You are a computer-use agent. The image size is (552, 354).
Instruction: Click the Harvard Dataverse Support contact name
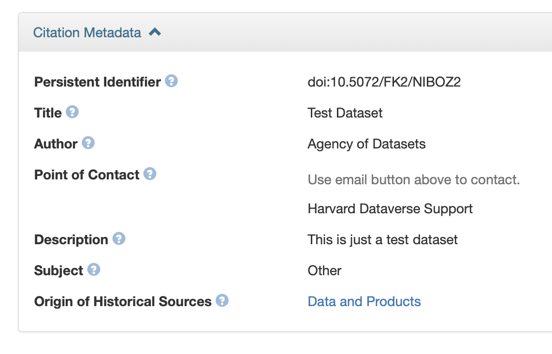(390, 208)
